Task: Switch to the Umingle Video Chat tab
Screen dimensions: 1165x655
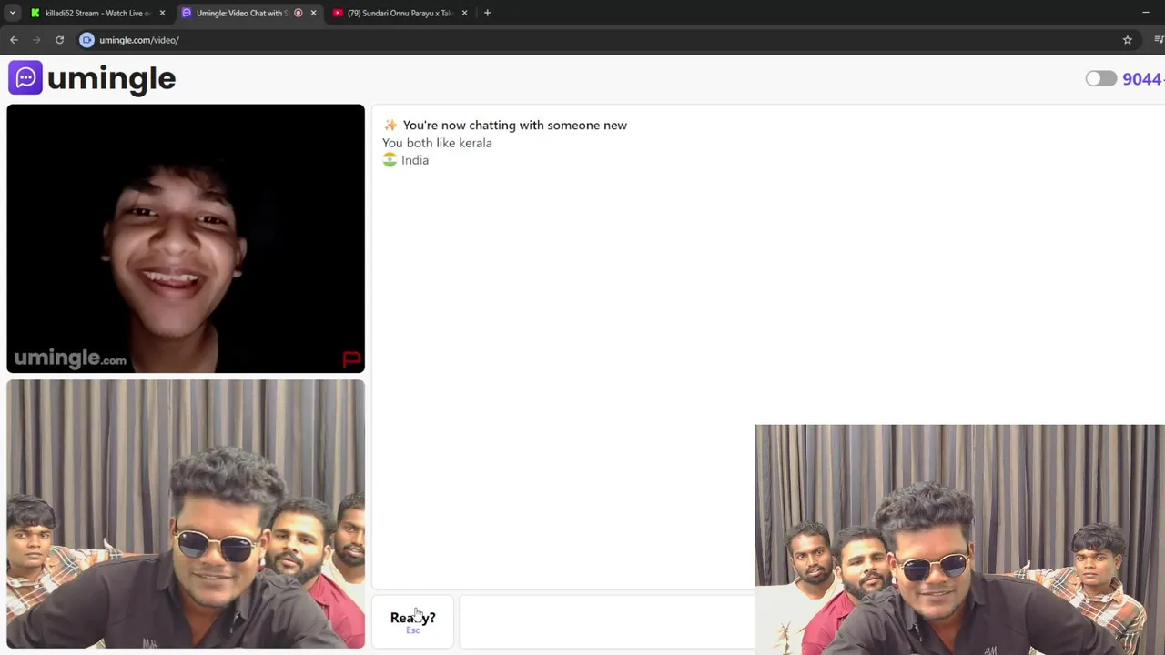Action: point(240,13)
